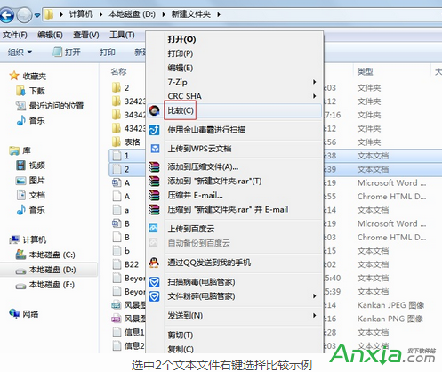Click the Baidu cloud upload icon
Viewport: 442px width, 372px height.
(154, 228)
